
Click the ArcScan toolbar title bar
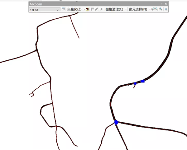pyautogui.click(x=95, y=4)
